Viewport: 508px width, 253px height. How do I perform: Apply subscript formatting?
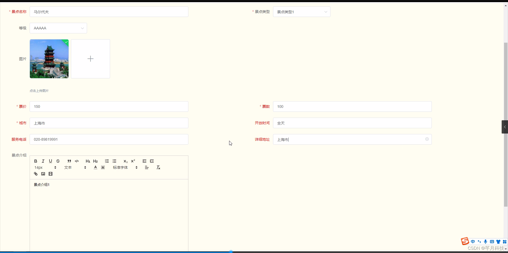click(125, 161)
